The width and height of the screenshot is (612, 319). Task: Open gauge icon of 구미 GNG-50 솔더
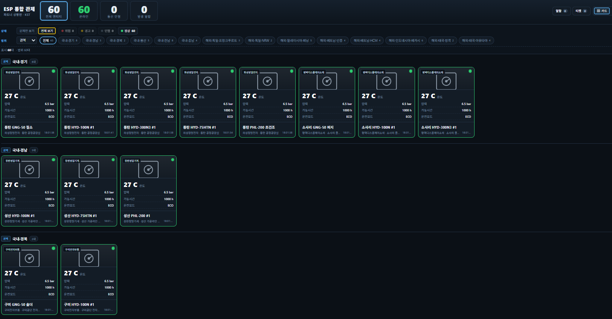point(29,258)
